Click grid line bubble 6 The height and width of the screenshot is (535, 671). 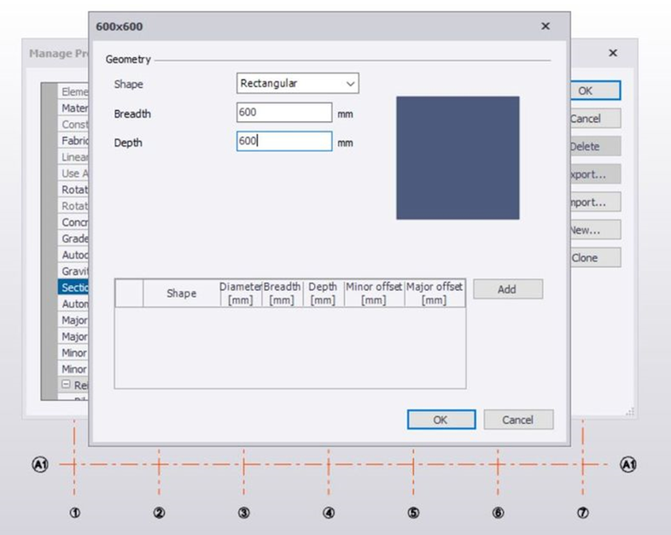coord(498,513)
